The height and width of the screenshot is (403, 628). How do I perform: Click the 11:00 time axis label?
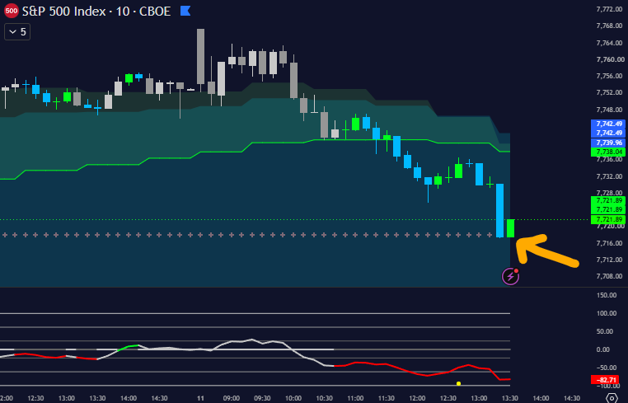pos(355,398)
